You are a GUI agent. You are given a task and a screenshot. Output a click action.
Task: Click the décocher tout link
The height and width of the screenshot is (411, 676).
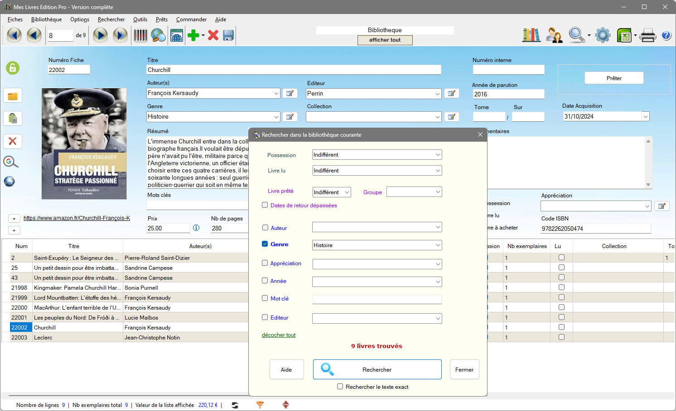click(279, 335)
